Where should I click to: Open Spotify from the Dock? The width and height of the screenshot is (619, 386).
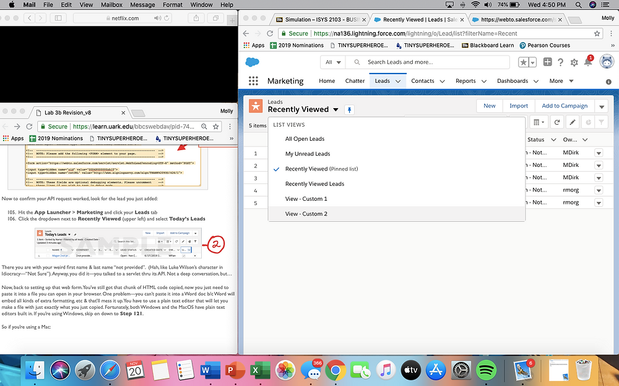tap(486, 370)
